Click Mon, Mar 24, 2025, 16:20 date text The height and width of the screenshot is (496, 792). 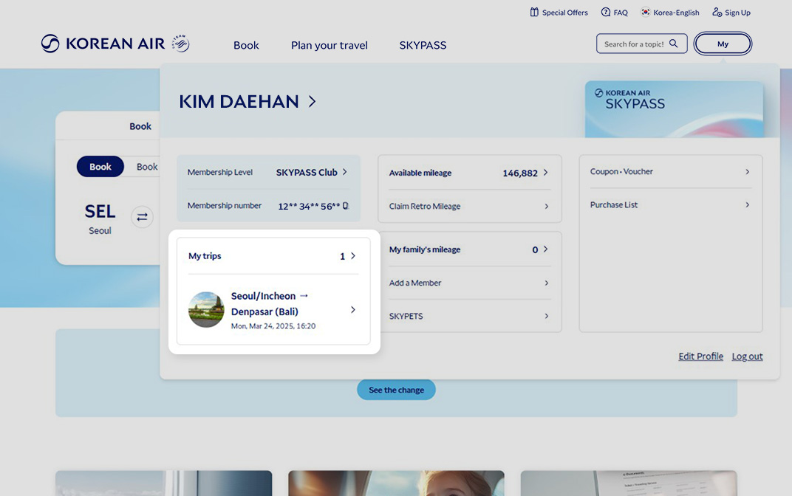point(273,326)
